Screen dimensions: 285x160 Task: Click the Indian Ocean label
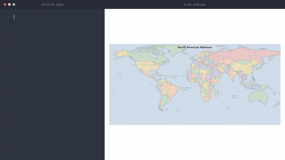click(235, 97)
